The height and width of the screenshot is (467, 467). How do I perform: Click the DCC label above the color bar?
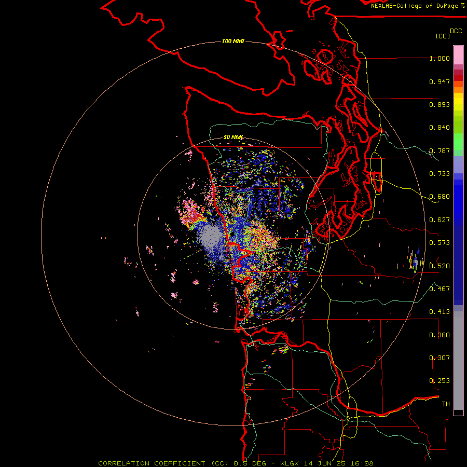pyautogui.click(x=456, y=31)
